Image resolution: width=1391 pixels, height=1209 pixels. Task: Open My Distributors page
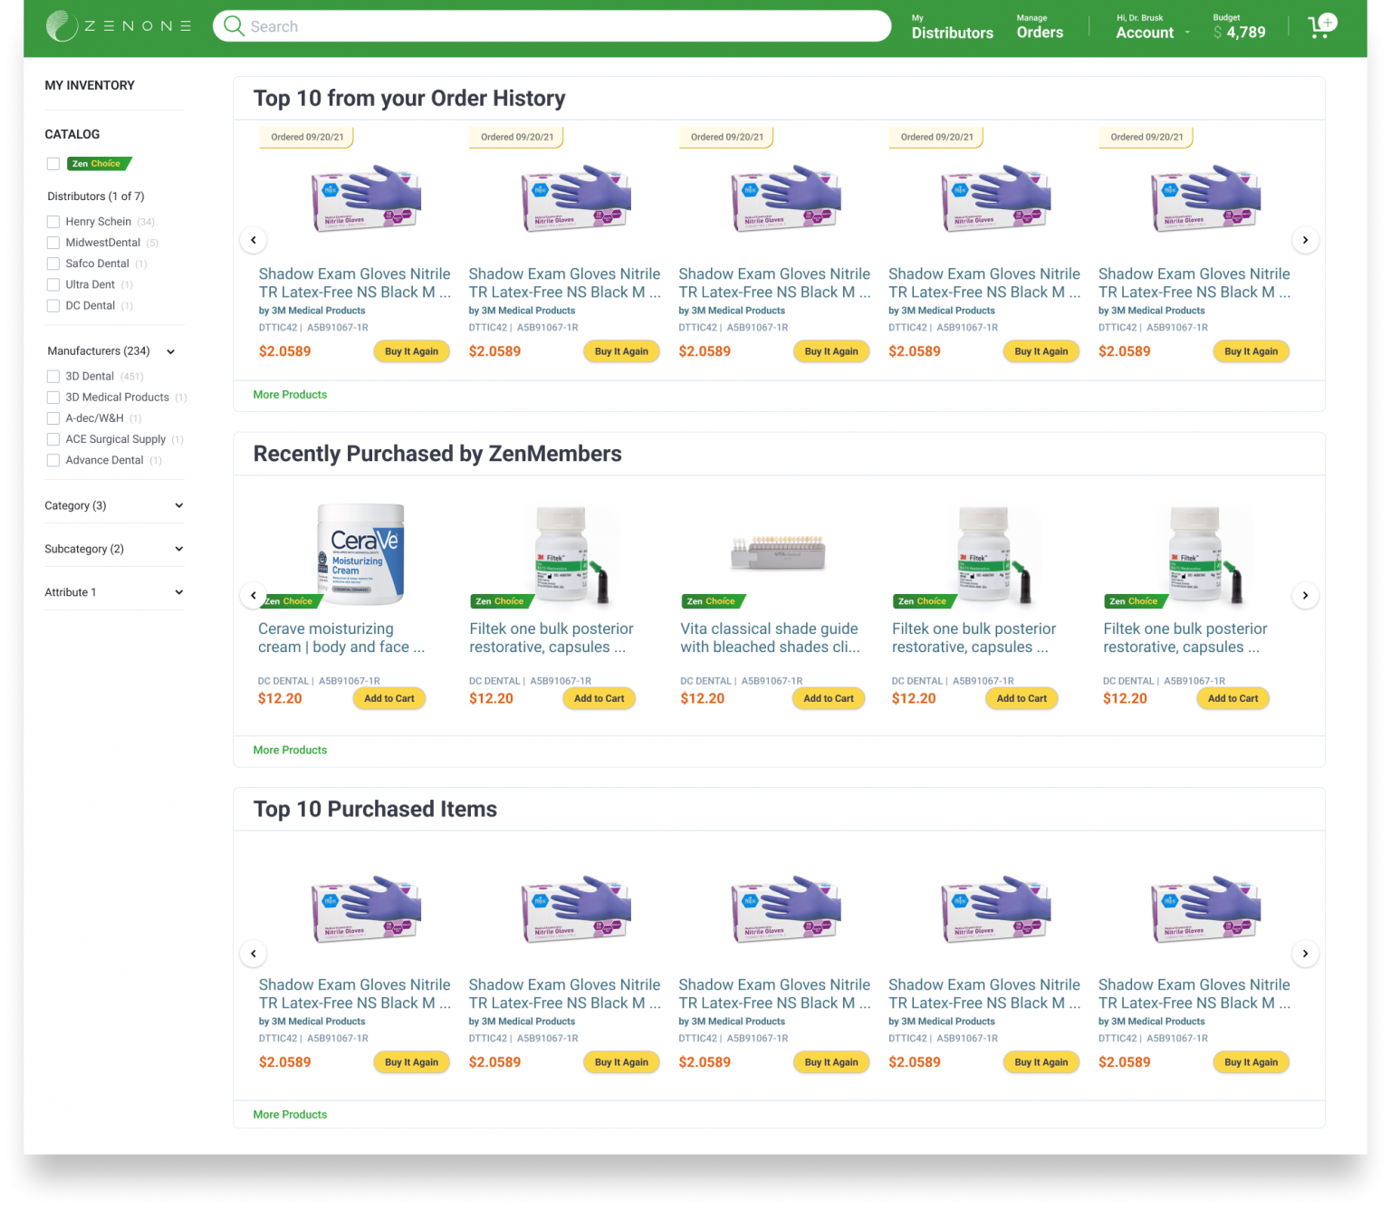click(952, 27)
